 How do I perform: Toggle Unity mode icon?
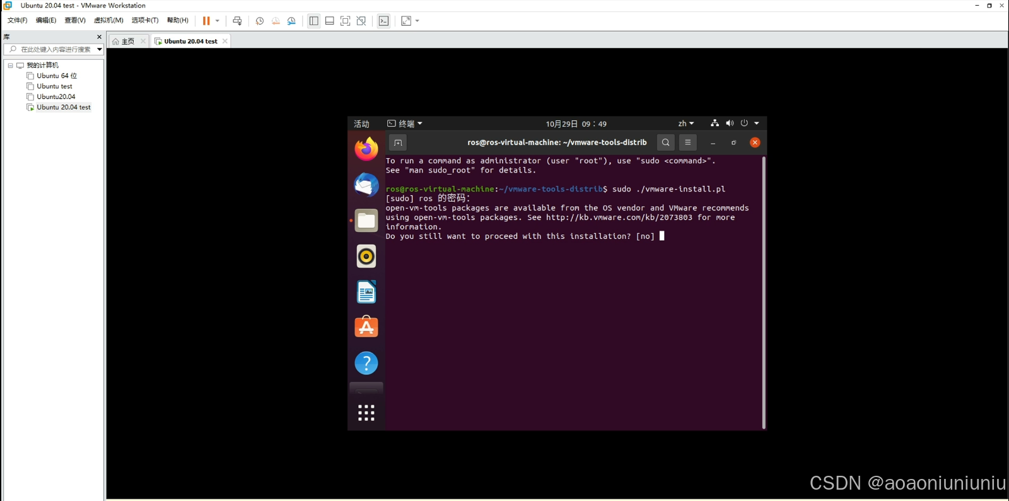(x=361, y=21)
